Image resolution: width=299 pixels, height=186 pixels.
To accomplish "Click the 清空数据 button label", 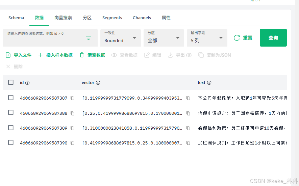I will tap(96, 55).
